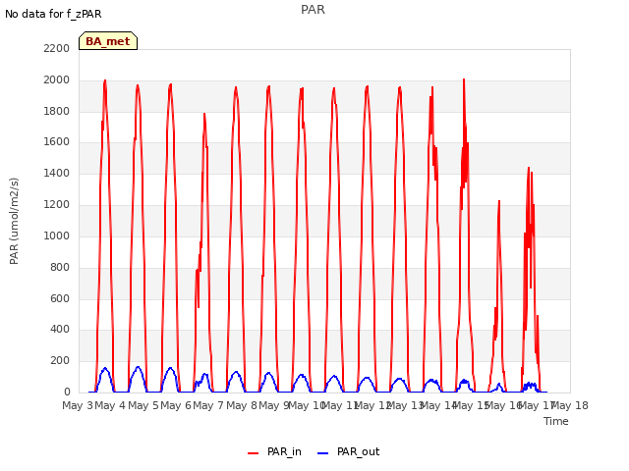Click the May 7 x-axis label
The image size is (629, 471).
[x=208, y=405]
